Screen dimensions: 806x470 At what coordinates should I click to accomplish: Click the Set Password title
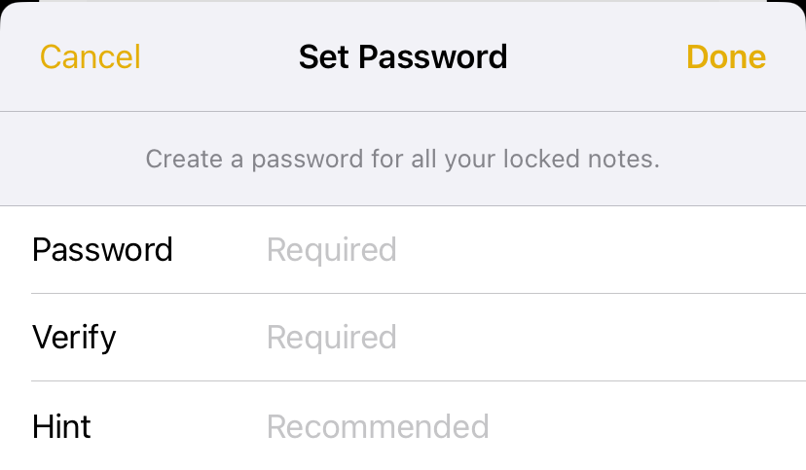403,56
